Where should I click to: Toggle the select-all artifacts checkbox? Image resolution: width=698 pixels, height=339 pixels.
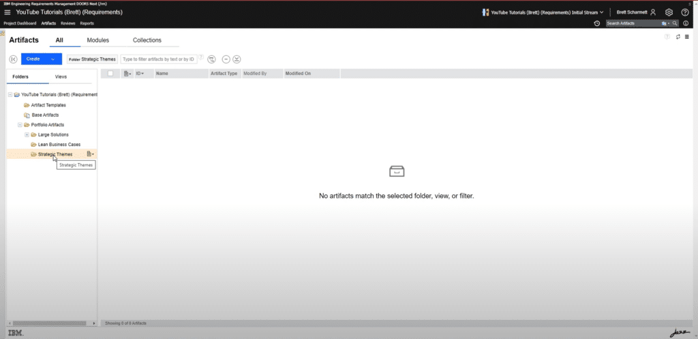(x=110, y=74)
